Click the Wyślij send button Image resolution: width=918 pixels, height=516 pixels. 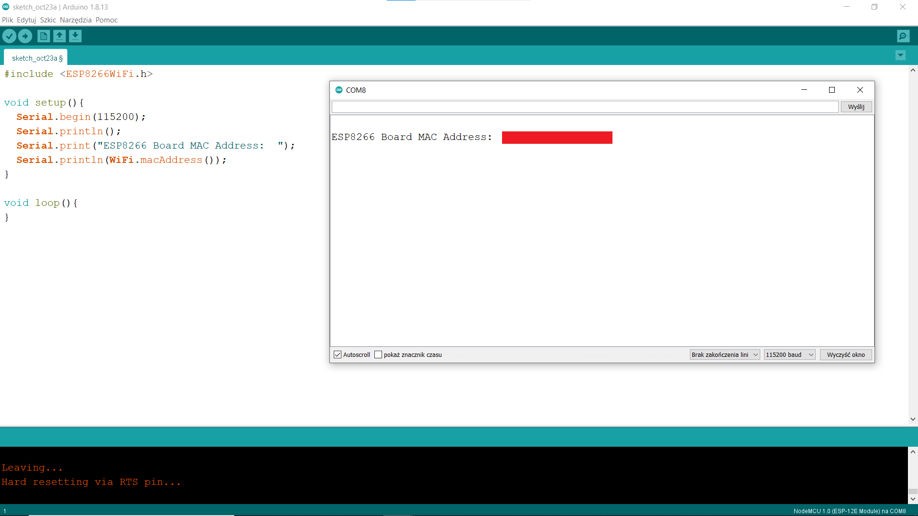(x=856, y=107)
